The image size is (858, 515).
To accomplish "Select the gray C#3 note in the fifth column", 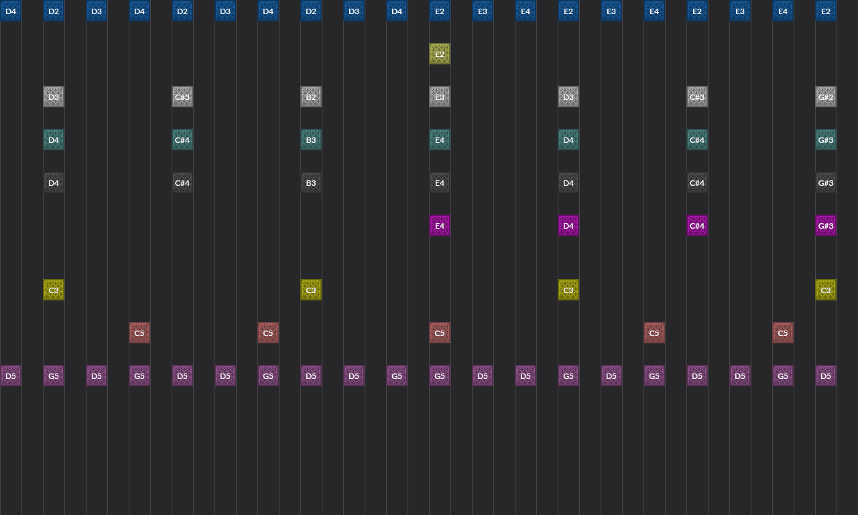I will click(x=182, y=97).
